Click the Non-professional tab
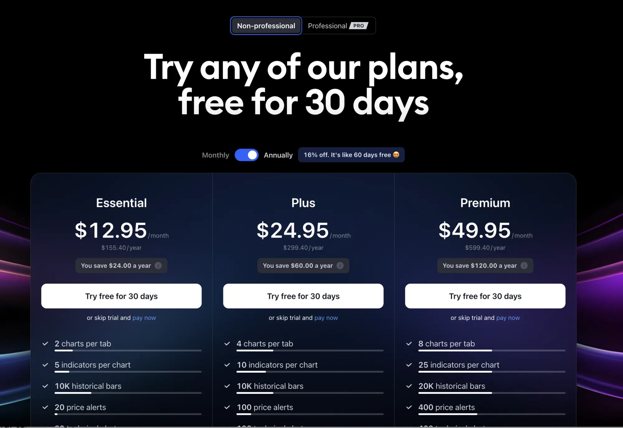 tap(266, 26)
